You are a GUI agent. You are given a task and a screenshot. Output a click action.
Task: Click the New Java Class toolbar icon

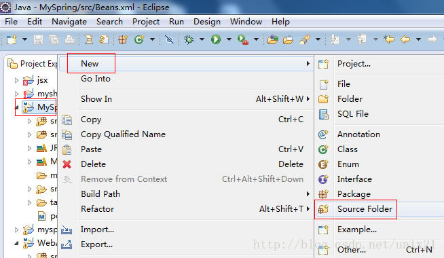point(139,39)
